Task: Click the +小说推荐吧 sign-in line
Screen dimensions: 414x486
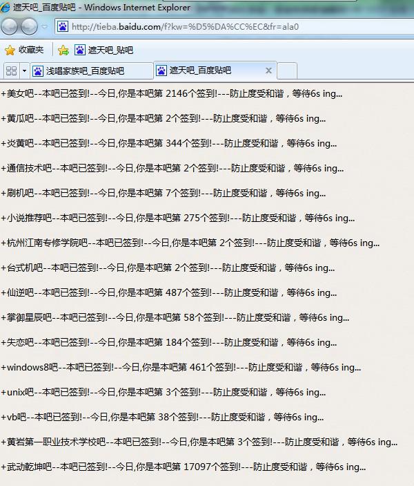Action: 177,218
